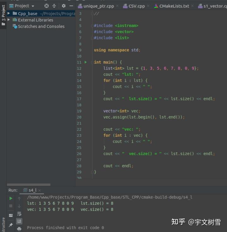Screen dimensions: 227x232
Task: Place cursor on vec.assign line
Action: point(144,117)
